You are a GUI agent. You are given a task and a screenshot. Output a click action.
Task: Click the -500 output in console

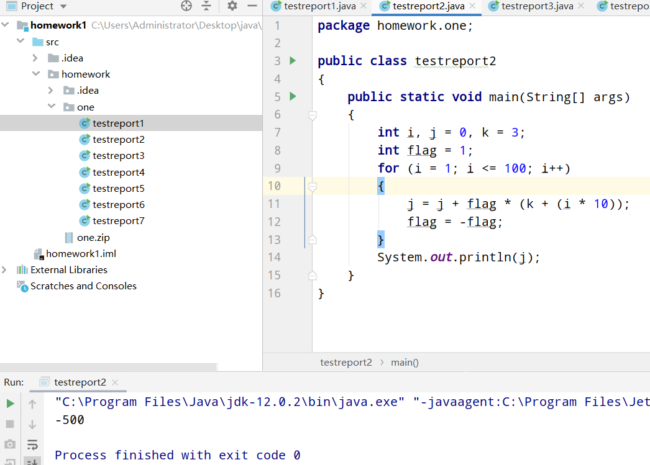click(70, 420)
